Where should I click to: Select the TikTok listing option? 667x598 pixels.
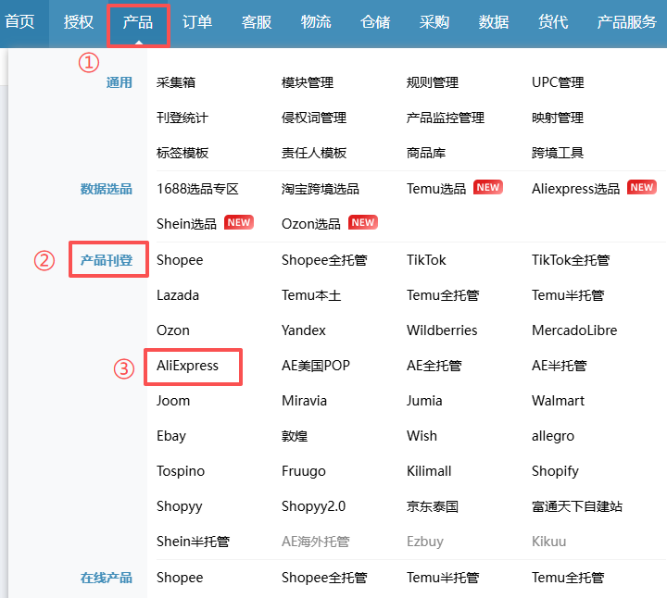pos(426,260)
